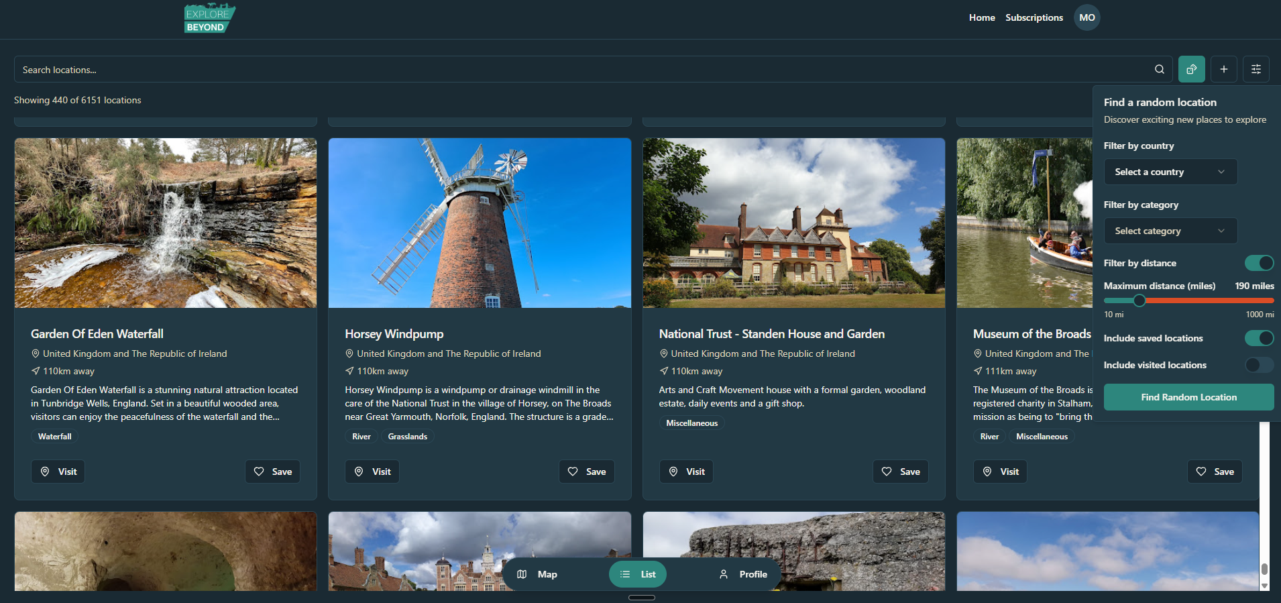The height and width of the screenshot is (603, 1281).
Task: Click heart icon on Horsey Windpump Save
Action: pyautogui.click(x=573, y=472)
